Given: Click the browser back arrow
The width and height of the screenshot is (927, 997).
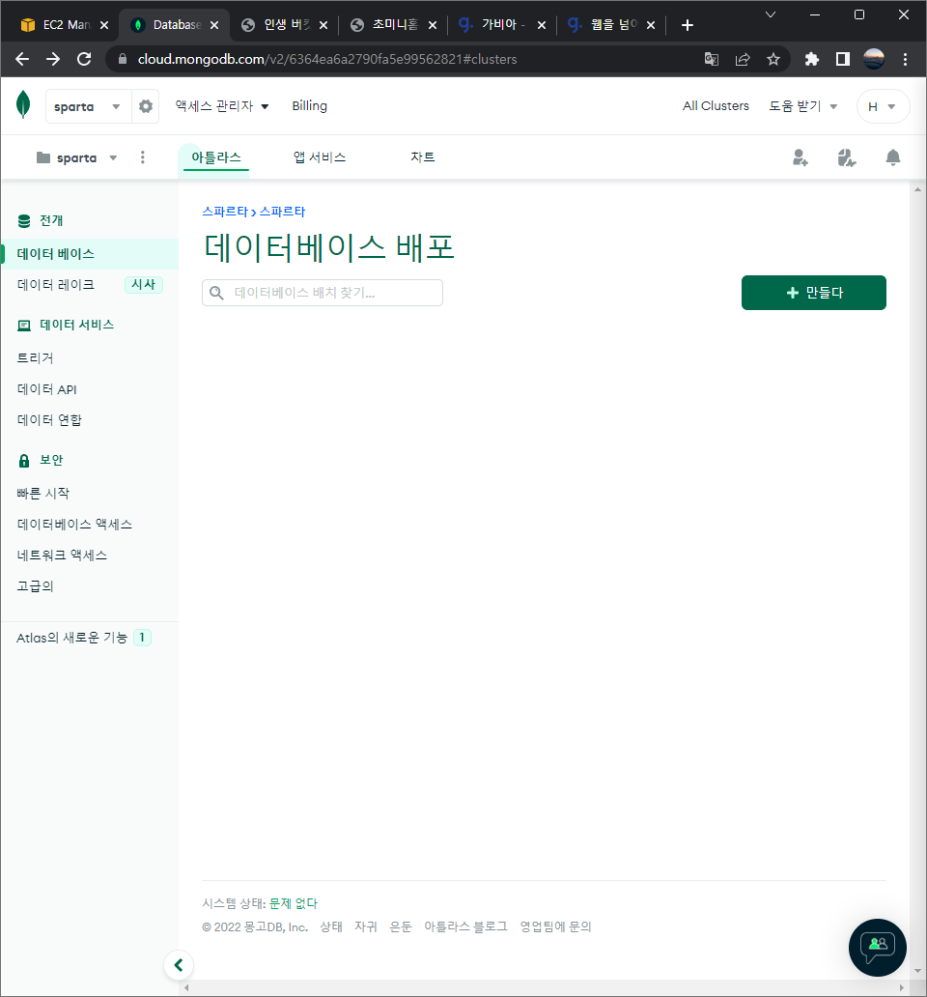Looking at the screenshot, I should pyautogui.click(x=22, y=59).
